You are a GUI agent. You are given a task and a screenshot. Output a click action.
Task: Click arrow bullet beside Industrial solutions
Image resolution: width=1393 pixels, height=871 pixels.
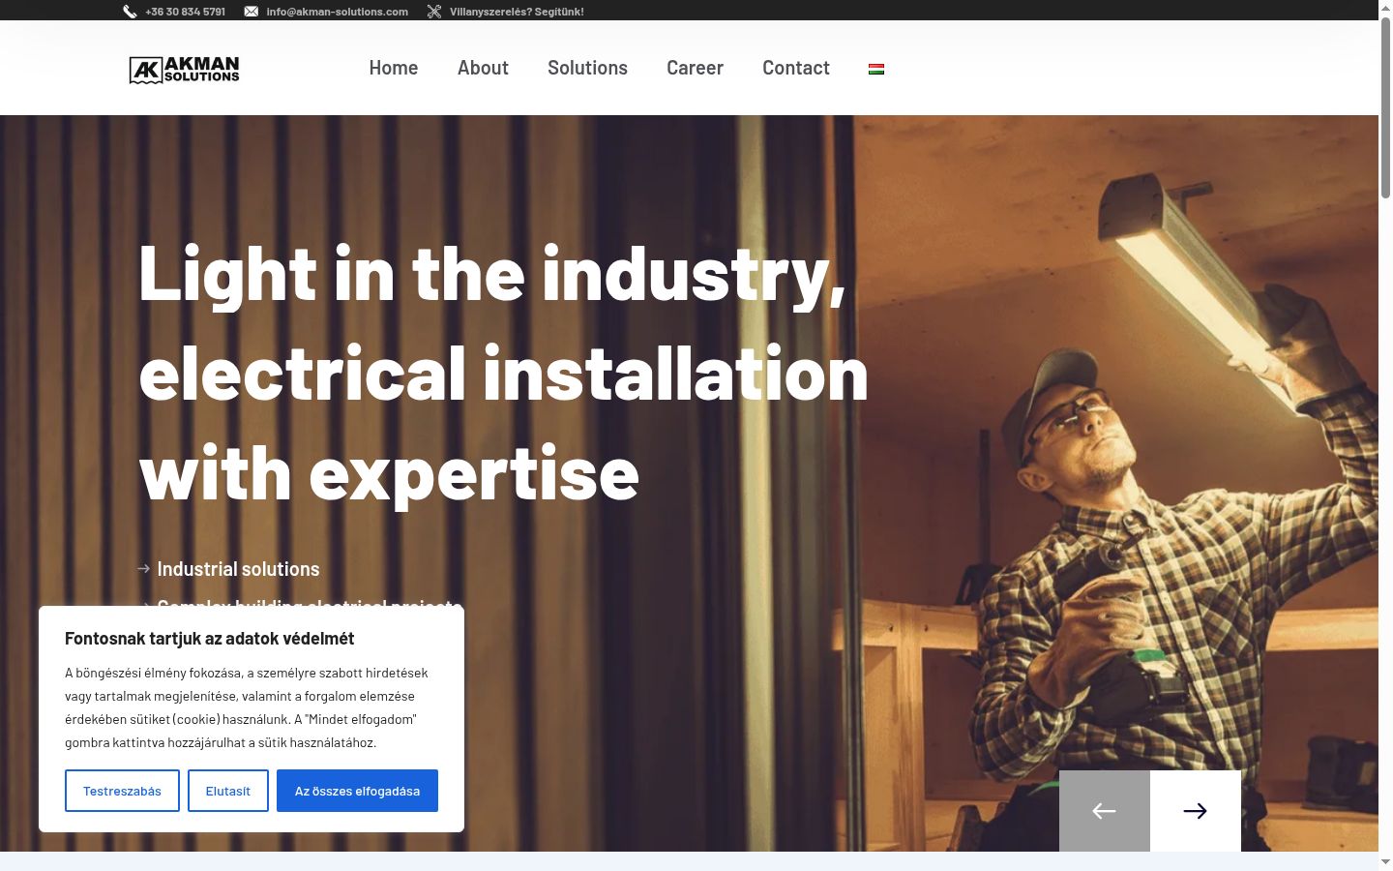pyautogui.click(x=144, y=569)
